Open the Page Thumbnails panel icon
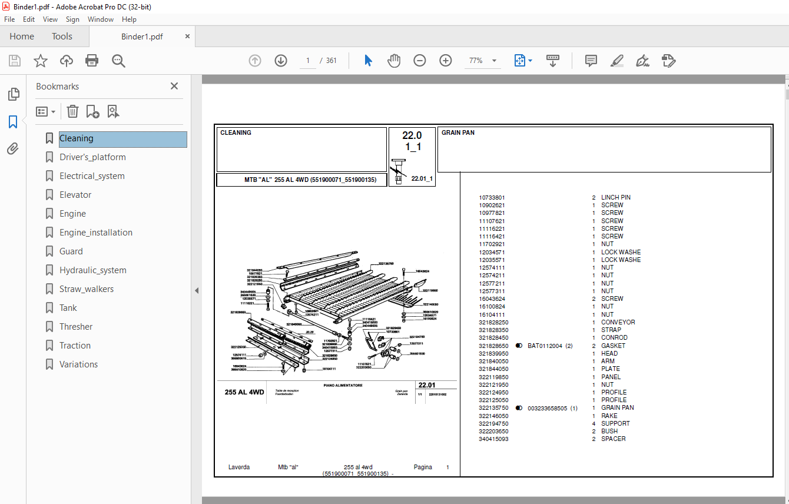The width and height of the screenshot is (789, 504). pos(13,94)
